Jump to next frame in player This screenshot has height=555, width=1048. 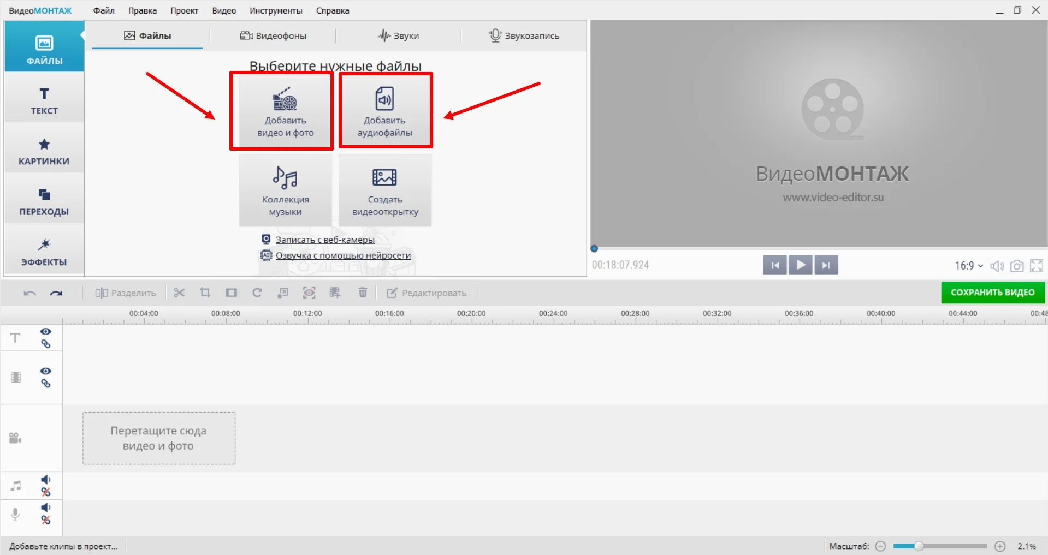point(826,265)
